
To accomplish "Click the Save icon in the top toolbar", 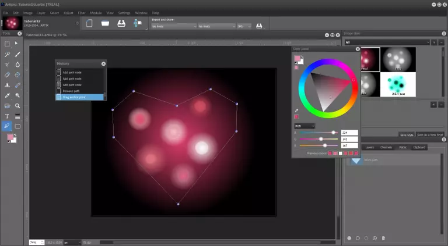I will point(121,23).
